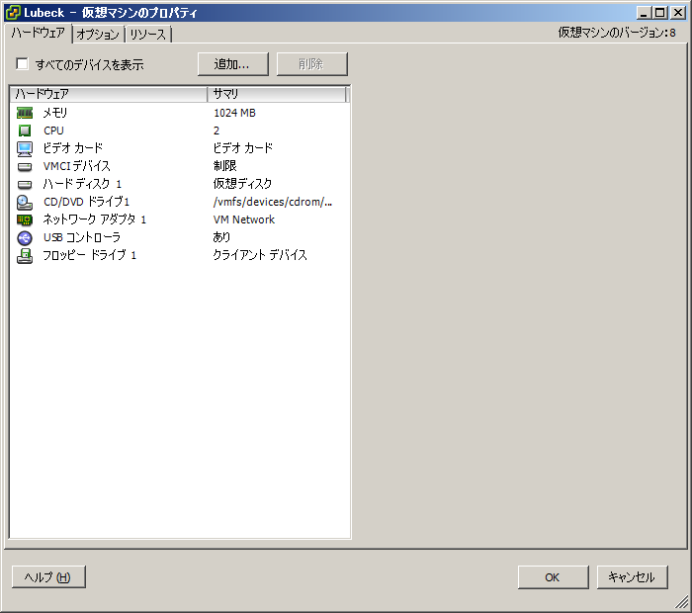This screenshot has width=692, height=613.
Task: Select the USB コントローラ row label
Action: [82, 237]
